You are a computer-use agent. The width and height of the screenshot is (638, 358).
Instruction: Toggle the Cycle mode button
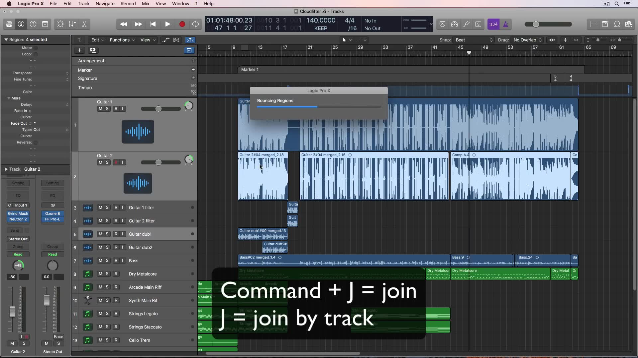(x=196, y=24)
